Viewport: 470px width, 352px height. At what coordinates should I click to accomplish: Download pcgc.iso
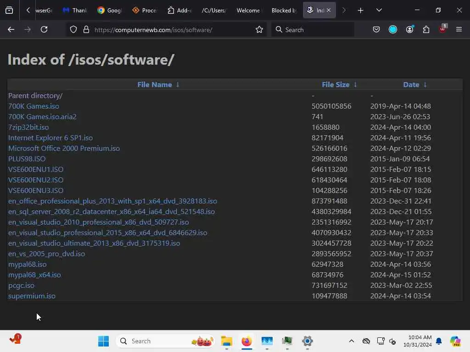21,285
